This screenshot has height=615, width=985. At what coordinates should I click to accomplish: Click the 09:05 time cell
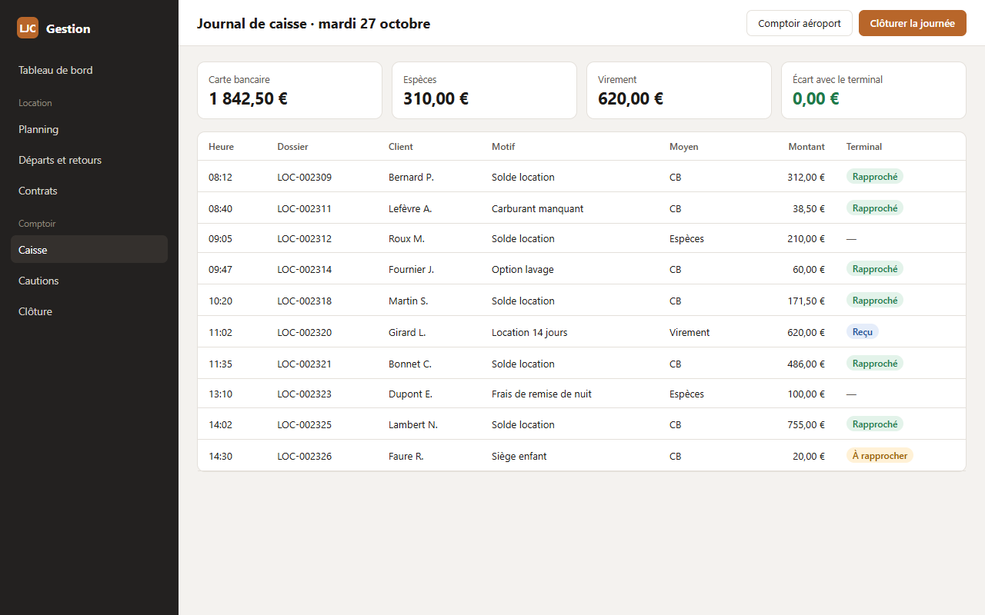point(220,238)
